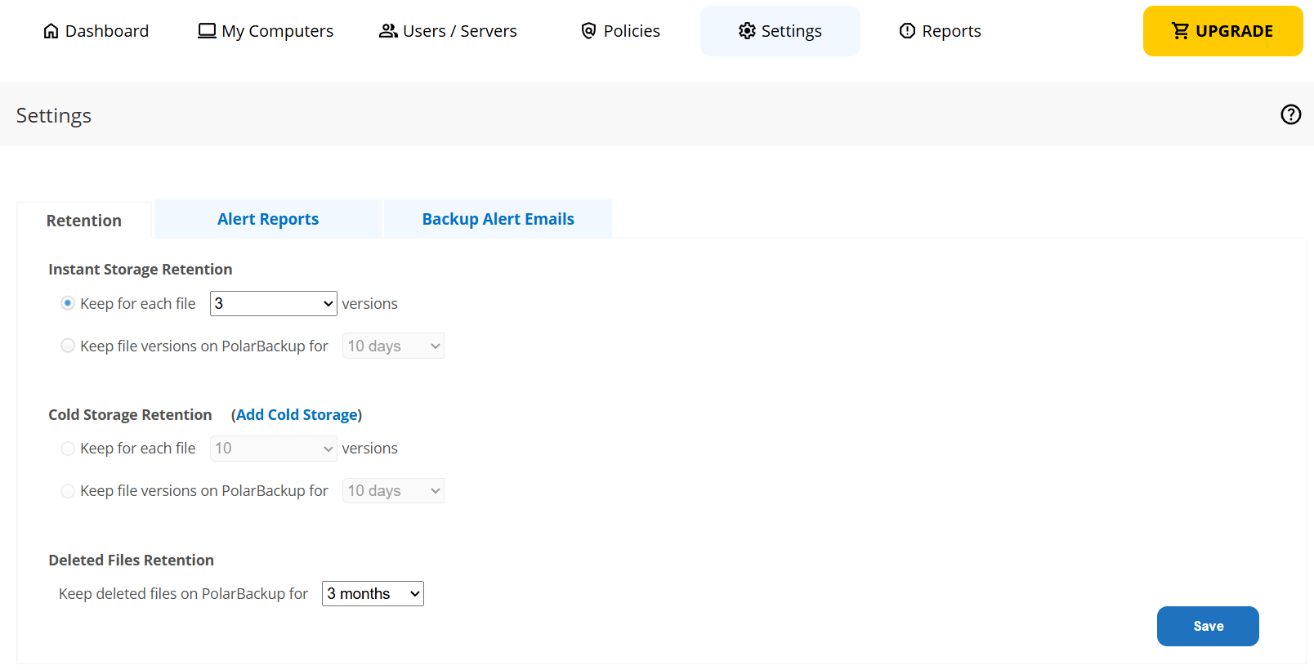Open help via question mark icon
1314x670 pixels.
(x=1290, y=114)
